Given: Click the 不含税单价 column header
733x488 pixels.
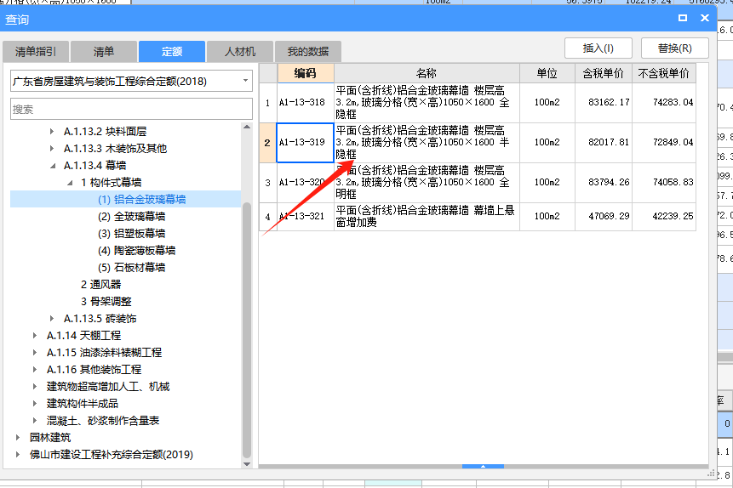Looking at the screenshot, I should (664, 73).
